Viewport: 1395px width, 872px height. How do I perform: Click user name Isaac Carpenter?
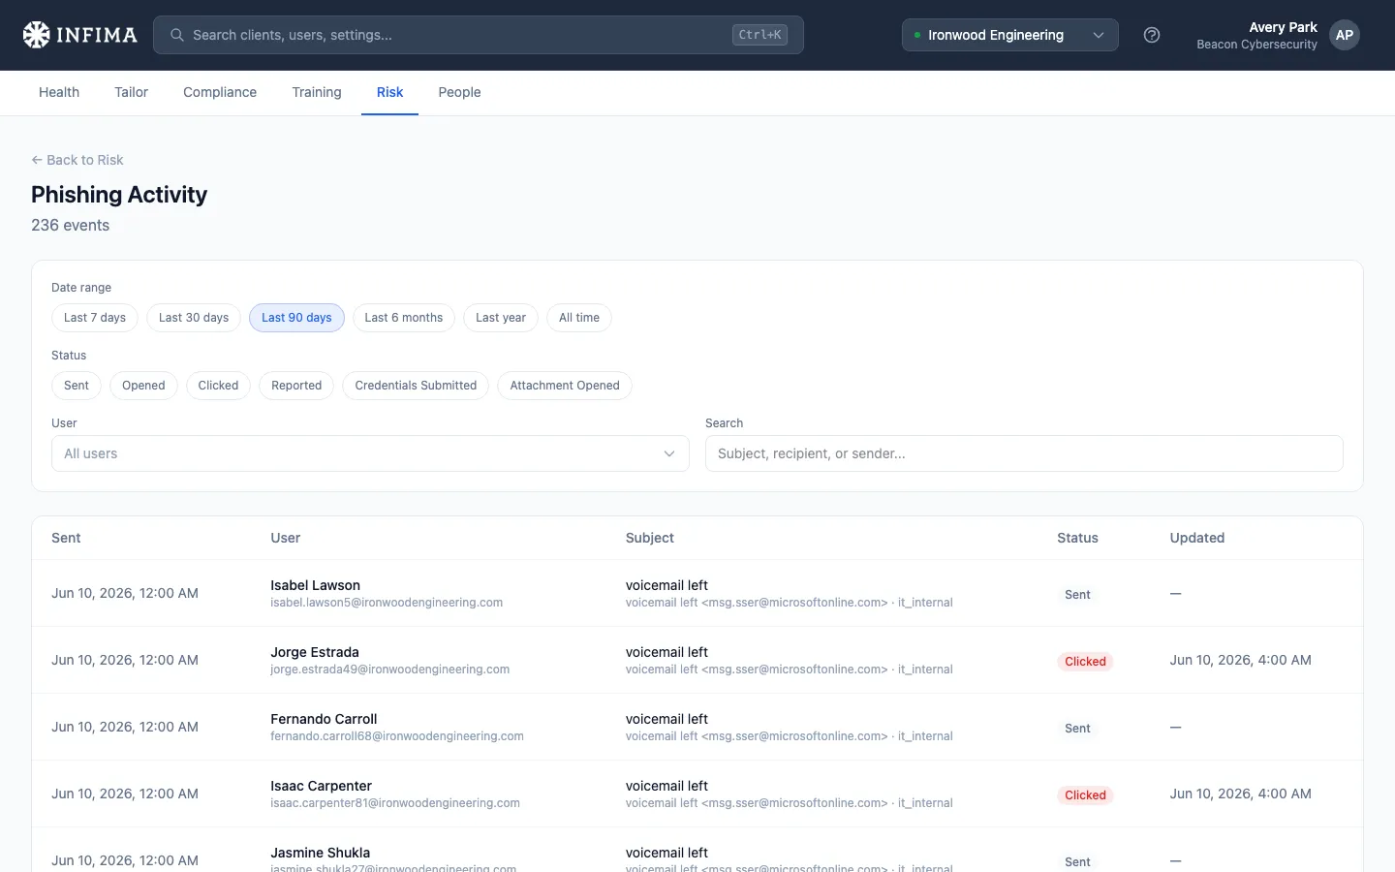tap(321, 786)
